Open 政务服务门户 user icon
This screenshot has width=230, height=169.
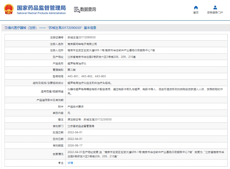(x=215, y=7)
